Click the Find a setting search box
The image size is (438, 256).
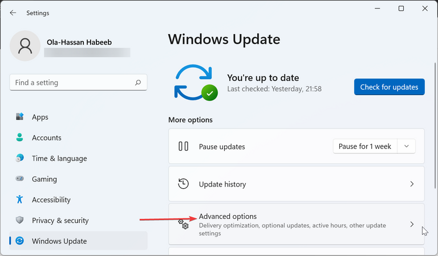click(78, 82)
